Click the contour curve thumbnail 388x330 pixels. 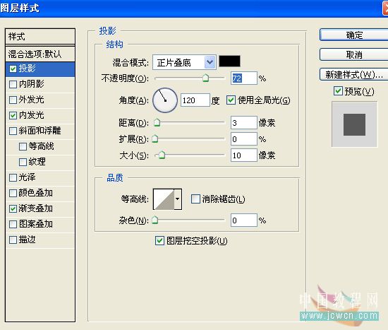coord(164,199)
